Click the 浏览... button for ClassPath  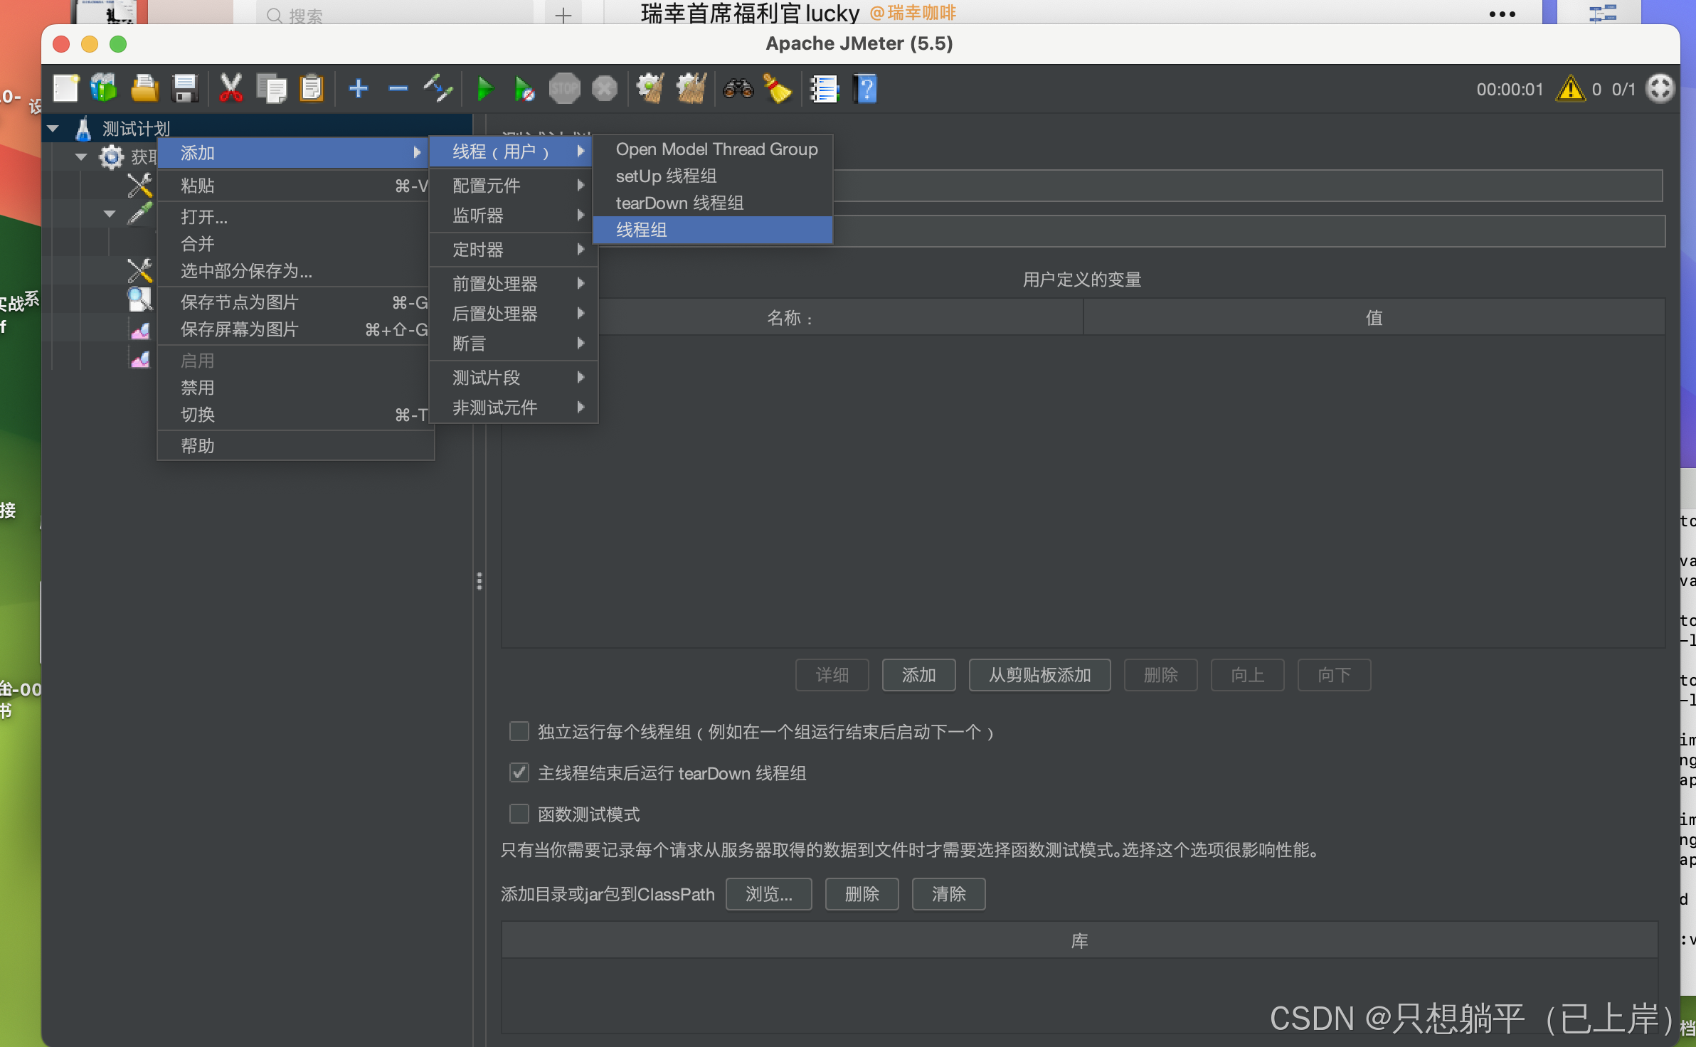(x=768, y=894)
